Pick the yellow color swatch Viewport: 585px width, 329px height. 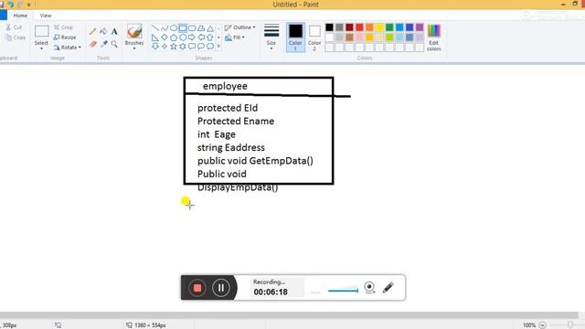point(379,27)
